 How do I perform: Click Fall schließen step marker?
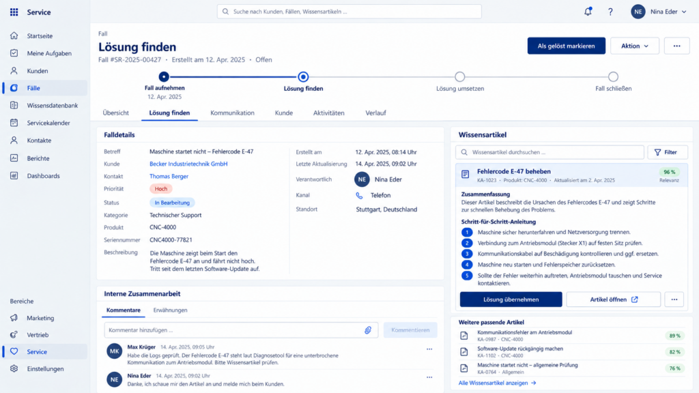pos(613,76)
